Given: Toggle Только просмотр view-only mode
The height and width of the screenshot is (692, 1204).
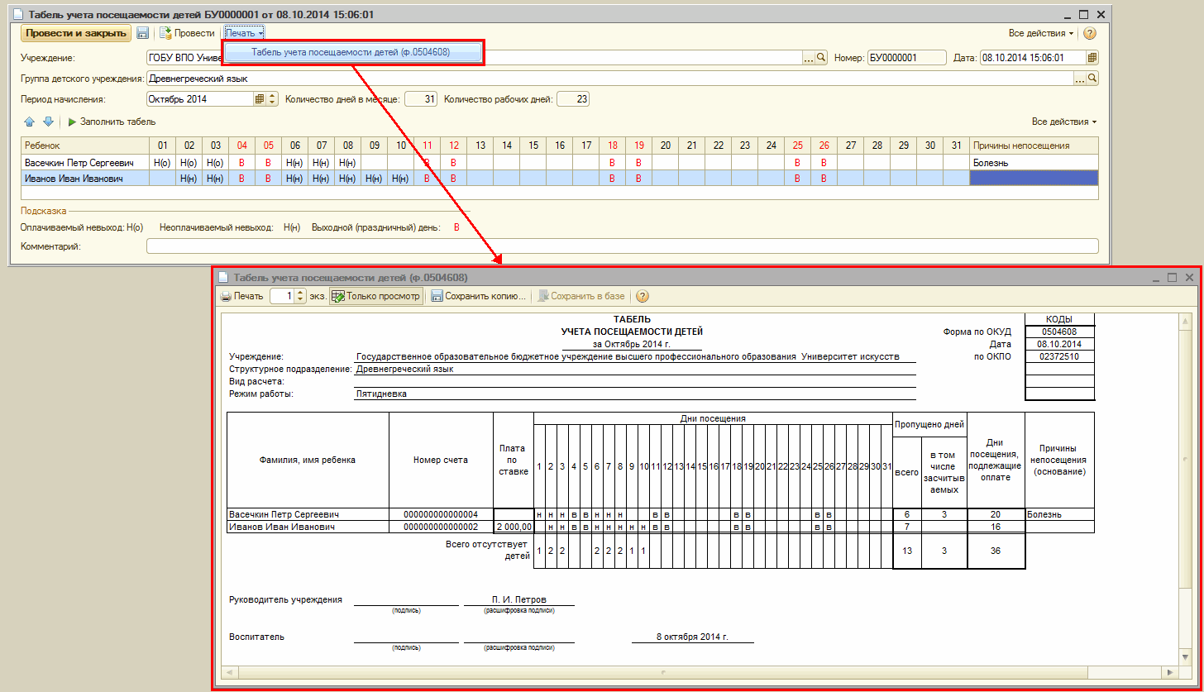Looking at the screenshot, I should pos(376,296).
